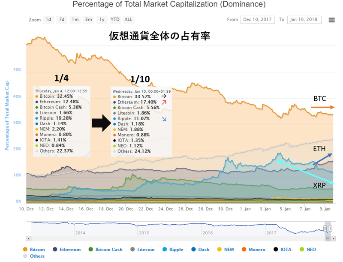
Task: Click the 2014 navigator year label
Action: tap(80, 233)
